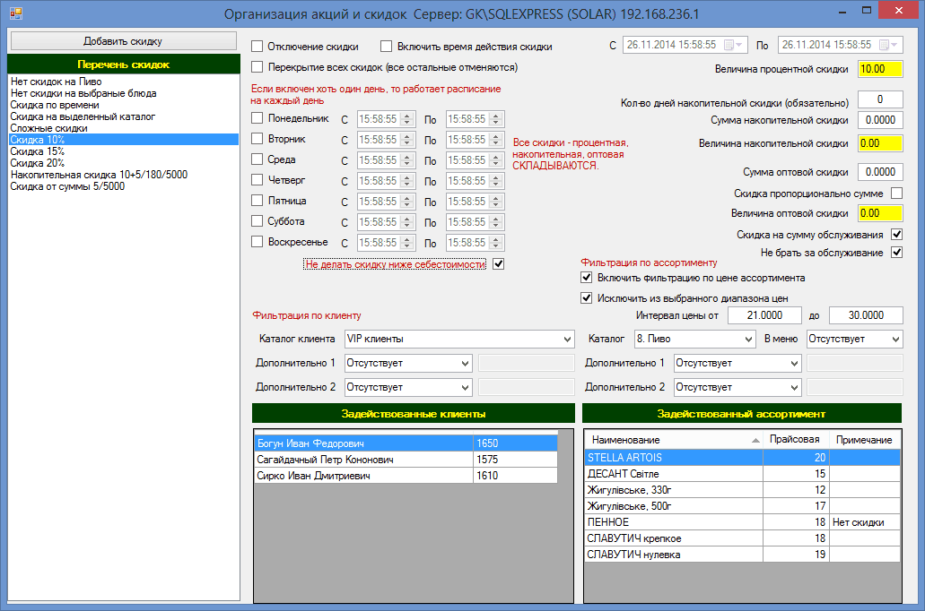Tick the Пятница day checkbox
This screenshot has width=925, height=611.
tap(257, 201)
